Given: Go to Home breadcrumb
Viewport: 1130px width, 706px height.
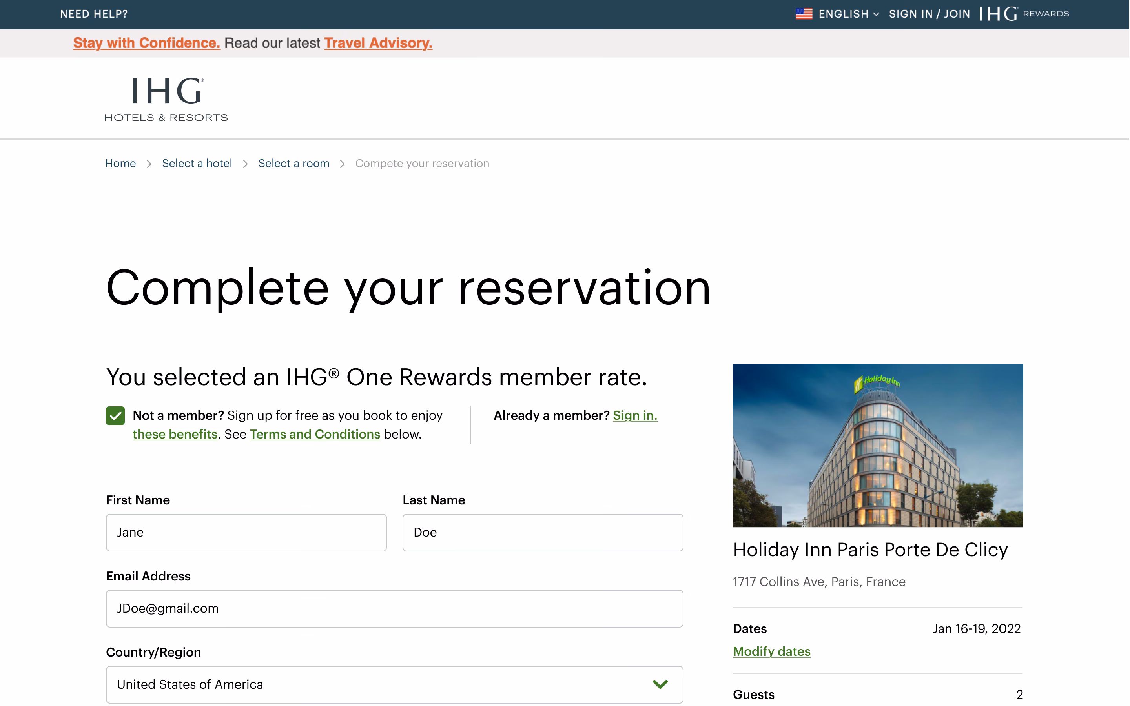Looking at the screenshot, I should click(120, 164).
